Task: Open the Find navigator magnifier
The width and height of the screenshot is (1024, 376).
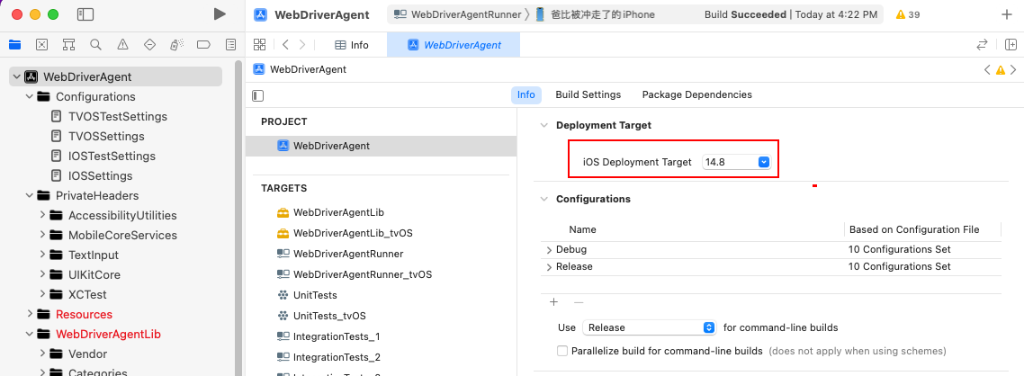Action: 95,44
